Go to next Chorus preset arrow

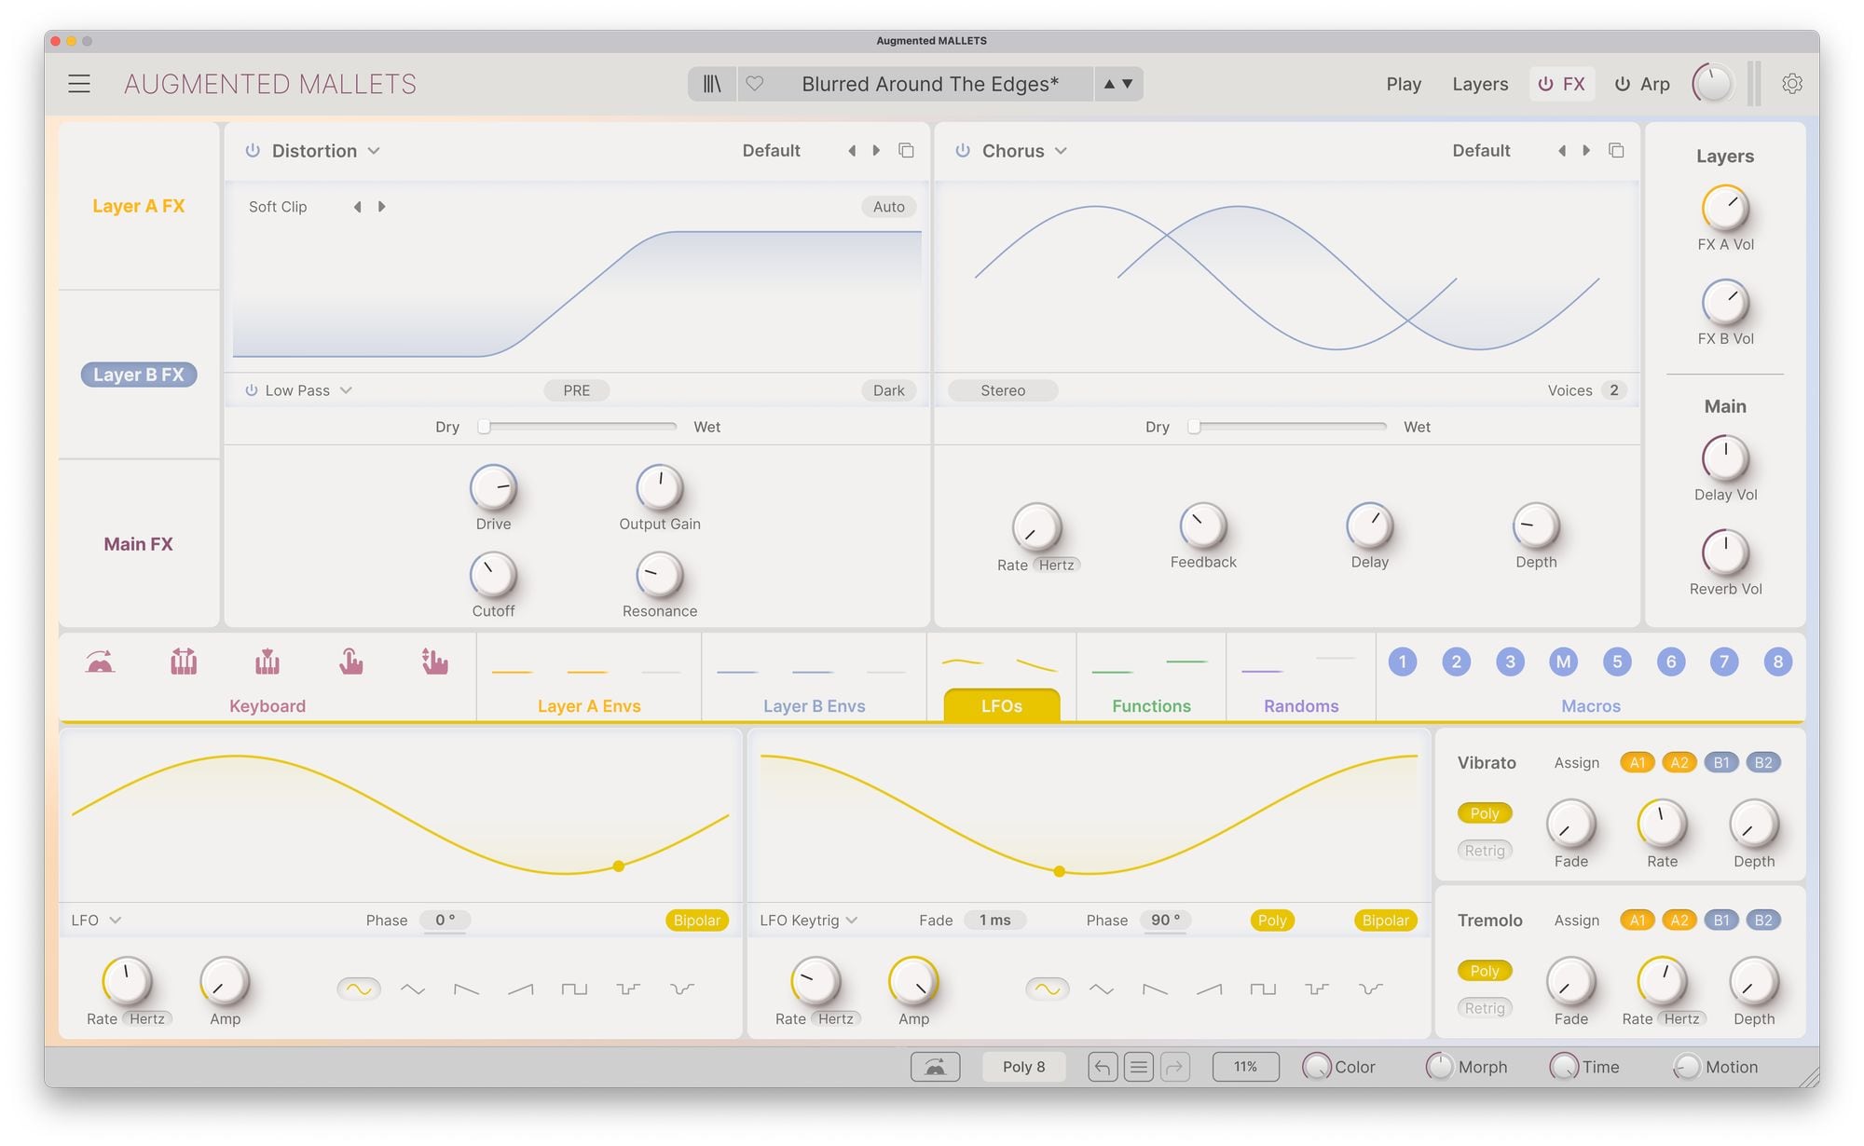(1586, 151)
